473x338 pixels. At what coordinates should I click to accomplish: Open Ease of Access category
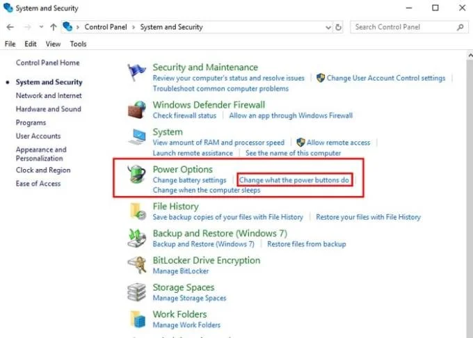coord(38,184)
